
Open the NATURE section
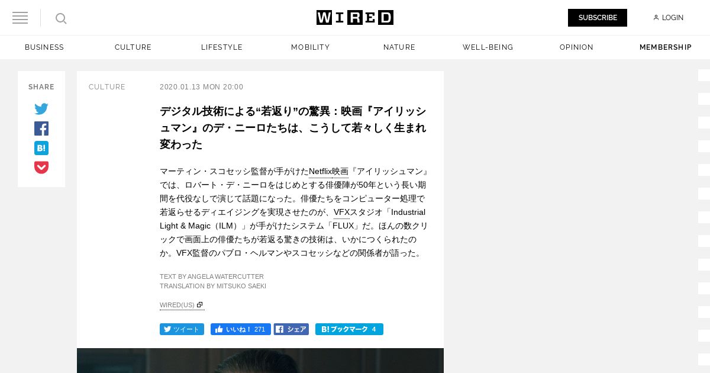pyautogui.click(x=399, y=47)
